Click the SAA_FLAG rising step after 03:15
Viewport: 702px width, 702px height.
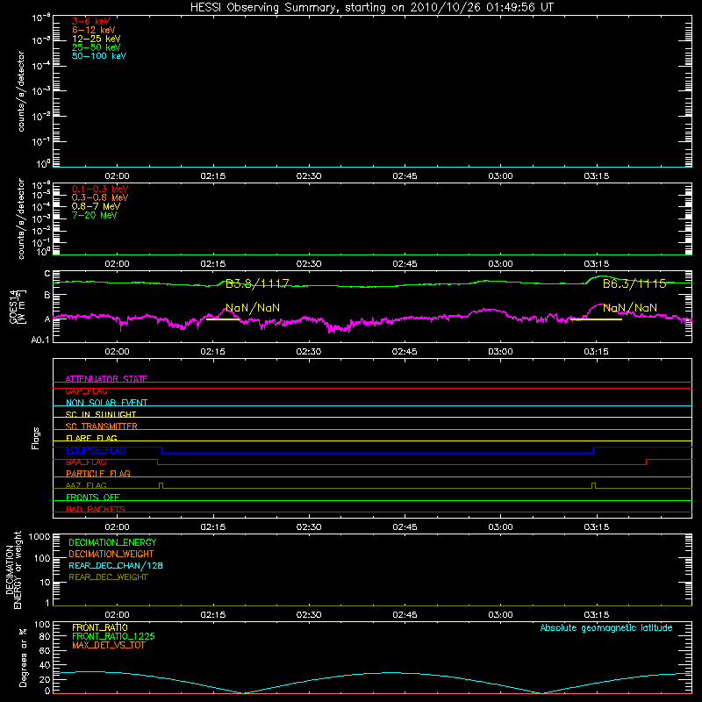(x=646, y=462)
